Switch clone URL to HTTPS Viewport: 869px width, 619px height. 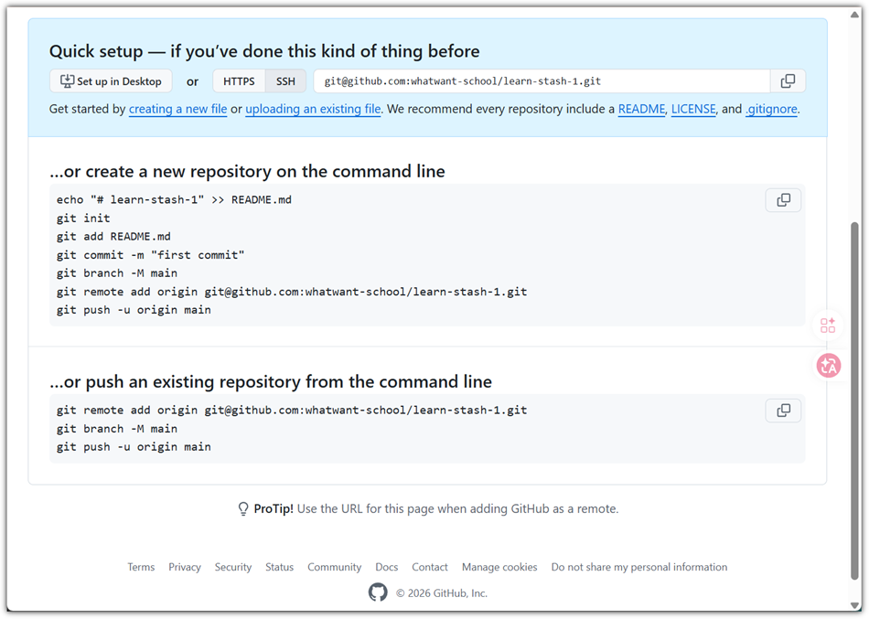point(239,81)
